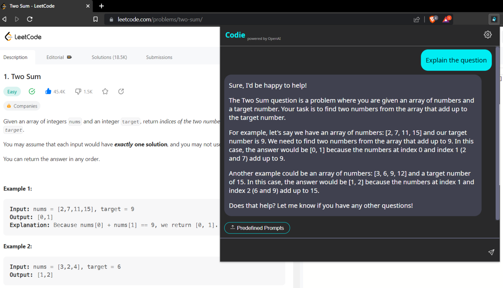Click 'Sure, I'd be happy to help!' text
This screenshot has height=288, width=503.
pos(268,85)
